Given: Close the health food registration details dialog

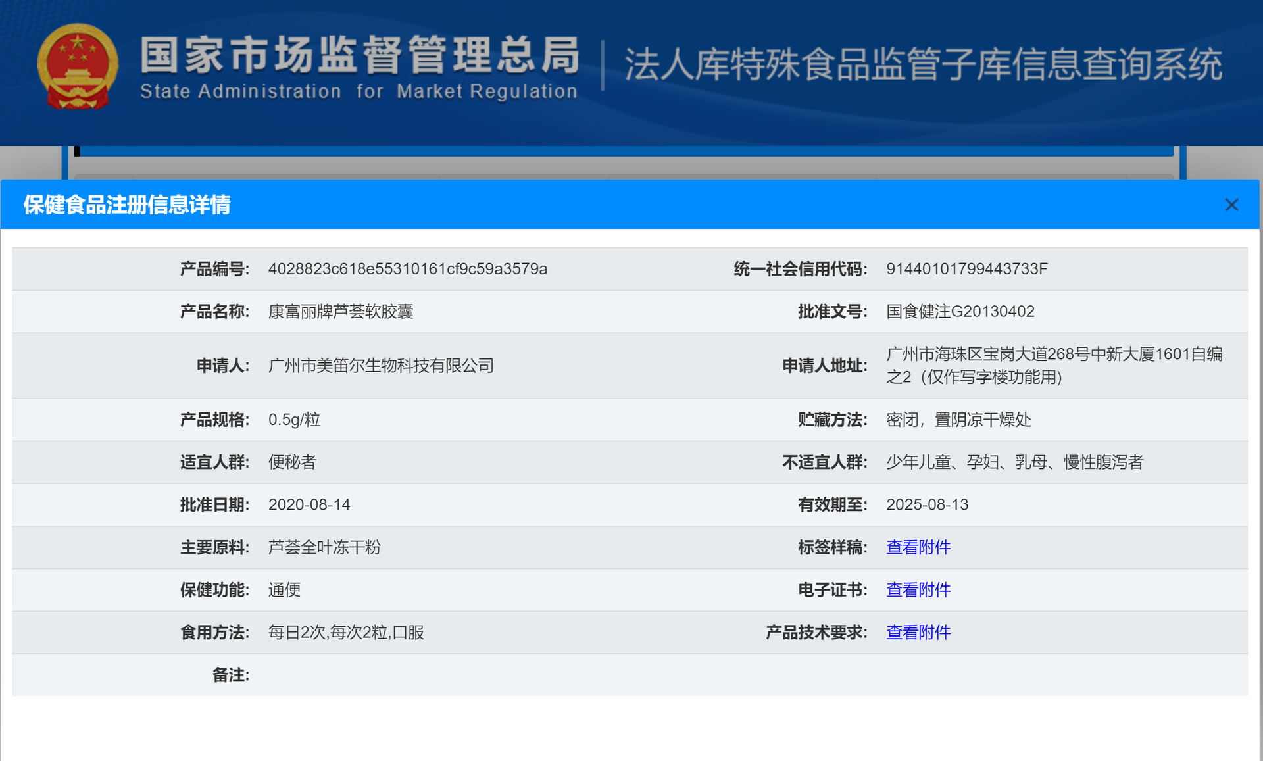Looking at the screenshot, I should (x=1231, y=205).
